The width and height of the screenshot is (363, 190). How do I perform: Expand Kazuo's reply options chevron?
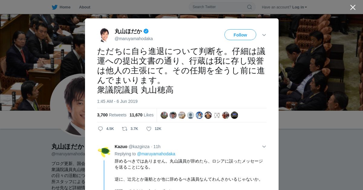click(x=264, y=147)
